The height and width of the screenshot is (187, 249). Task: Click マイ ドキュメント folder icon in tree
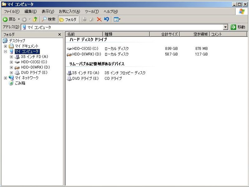pos(11,46)
